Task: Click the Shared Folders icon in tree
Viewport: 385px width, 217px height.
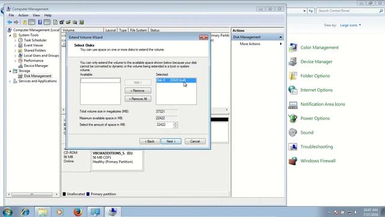Action: pyautogui.click(x=20, y=51)
